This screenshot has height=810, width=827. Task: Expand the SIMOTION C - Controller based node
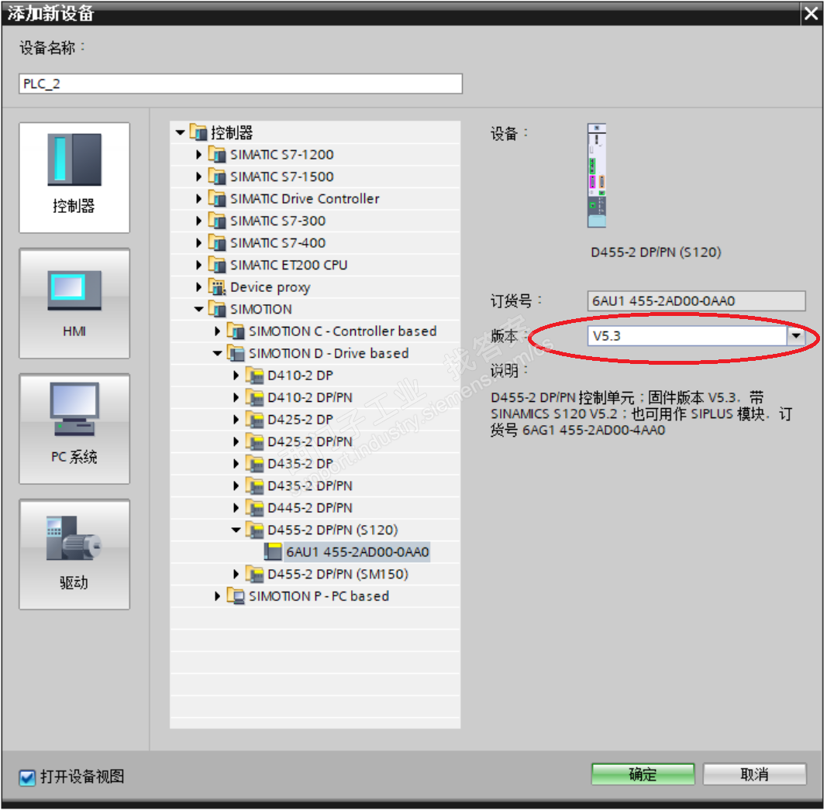(217, 331)
